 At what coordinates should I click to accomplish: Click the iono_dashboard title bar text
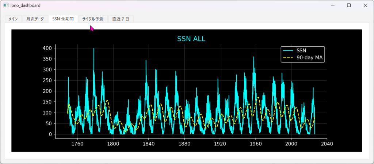[x=26, y=5]
